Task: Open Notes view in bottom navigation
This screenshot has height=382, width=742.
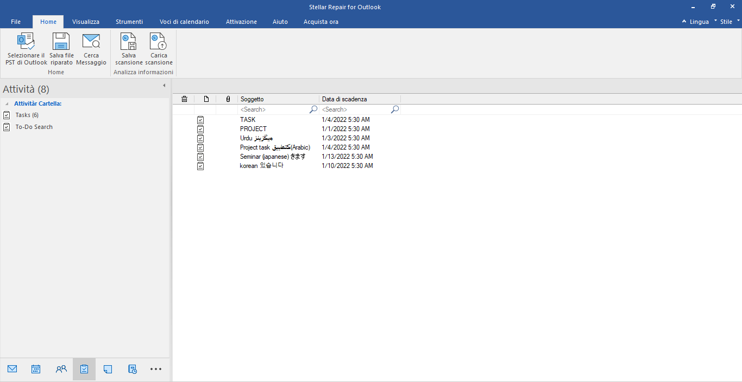Action: pyautogui.click(x=108, y=369)
